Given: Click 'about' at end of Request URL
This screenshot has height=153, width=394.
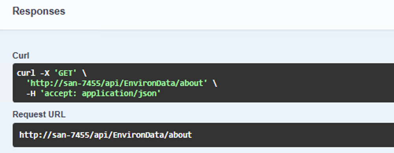Looking at the screenshot, I should [x=180, y=135].
